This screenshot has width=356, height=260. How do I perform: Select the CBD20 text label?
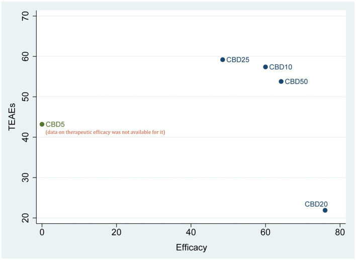click(316, 204)
